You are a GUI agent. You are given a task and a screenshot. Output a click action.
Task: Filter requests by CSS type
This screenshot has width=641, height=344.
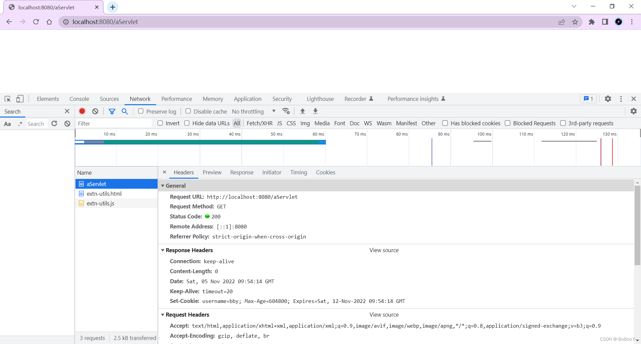click(x=291, y=123)
